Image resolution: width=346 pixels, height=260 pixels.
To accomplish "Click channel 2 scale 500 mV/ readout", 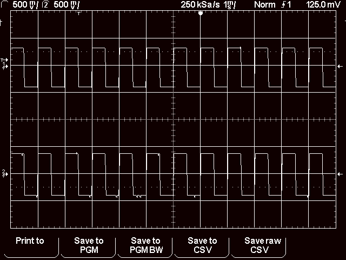I will pos(66,5).
